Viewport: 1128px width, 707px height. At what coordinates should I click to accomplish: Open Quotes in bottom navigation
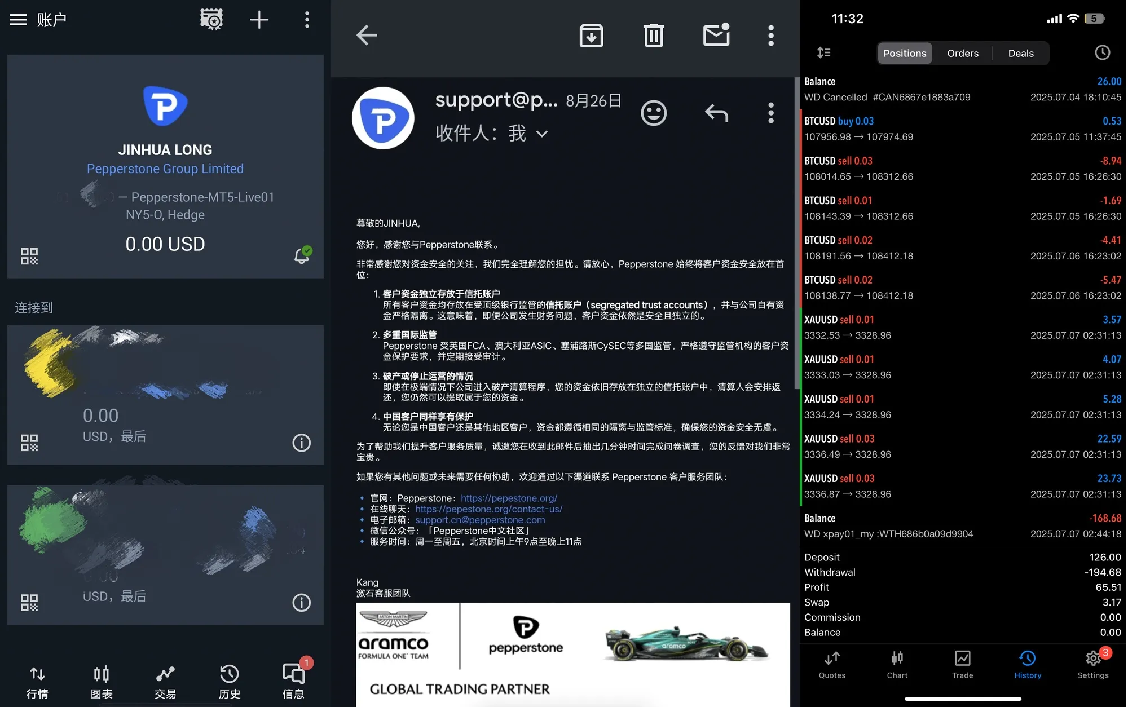832,665
